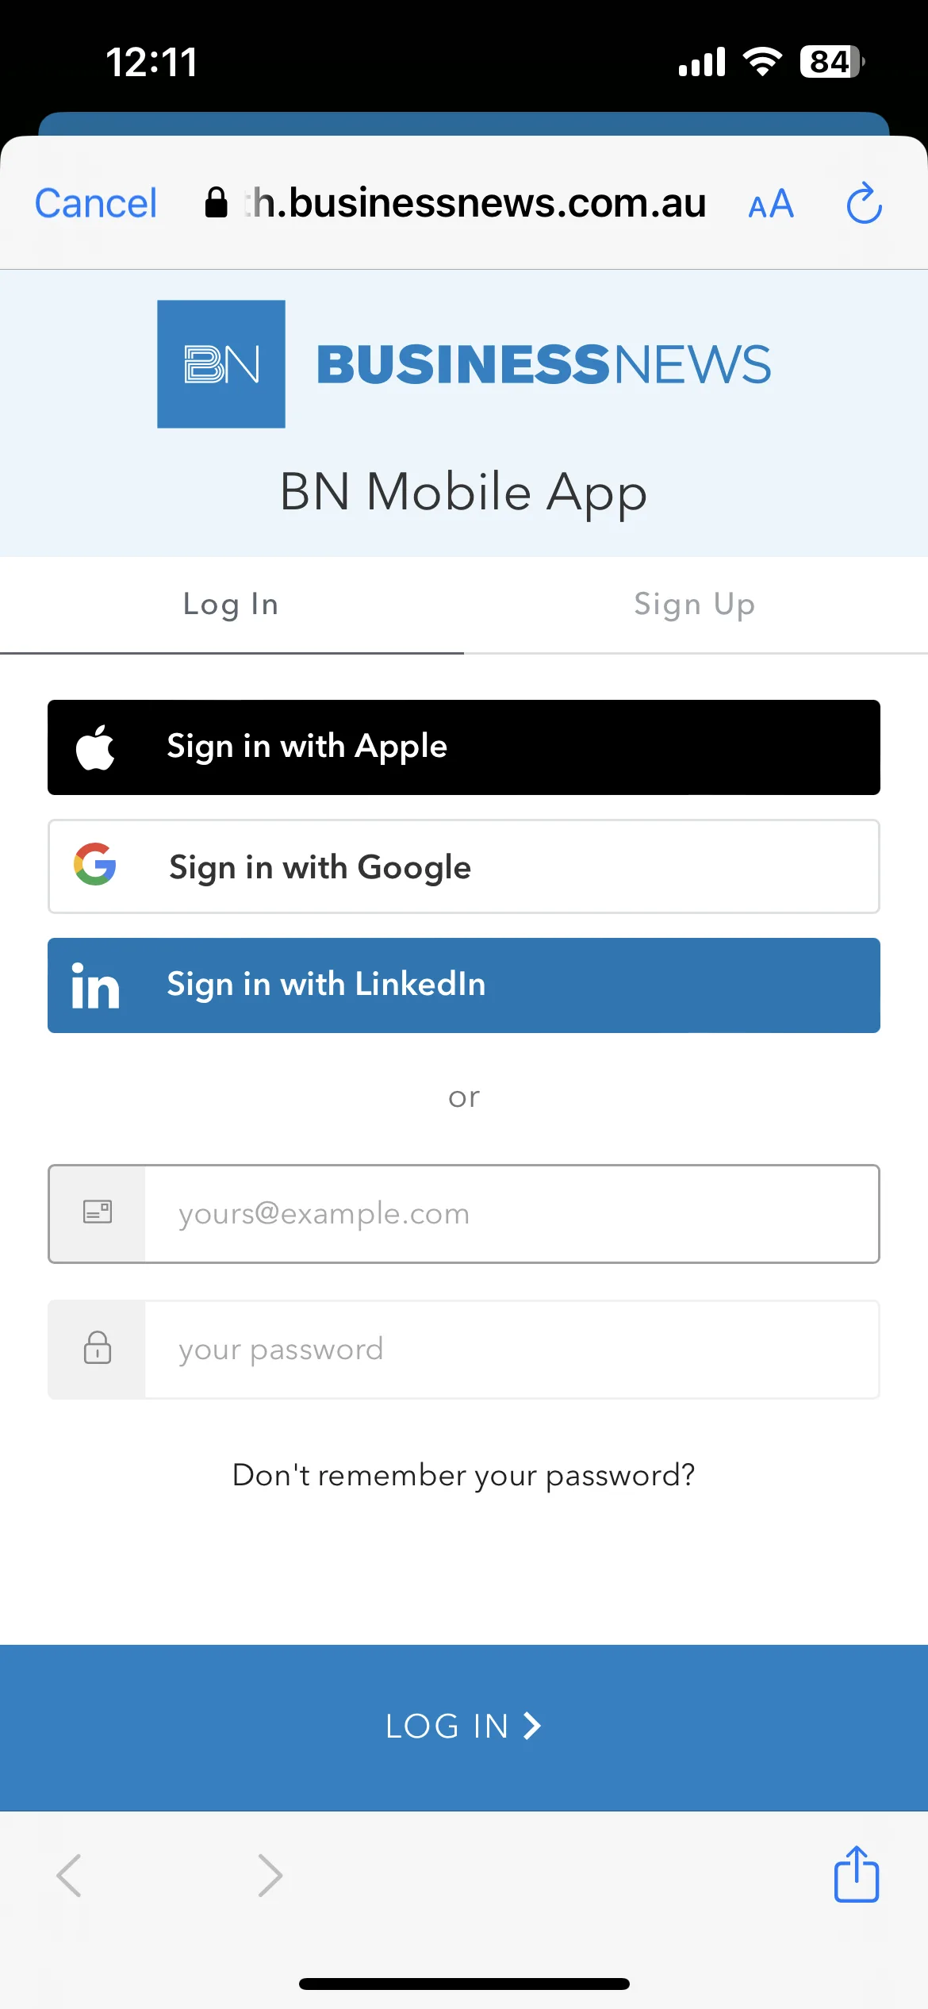Submit with the LOG IN button
928x2009 pixels.
click(464, 1727)
